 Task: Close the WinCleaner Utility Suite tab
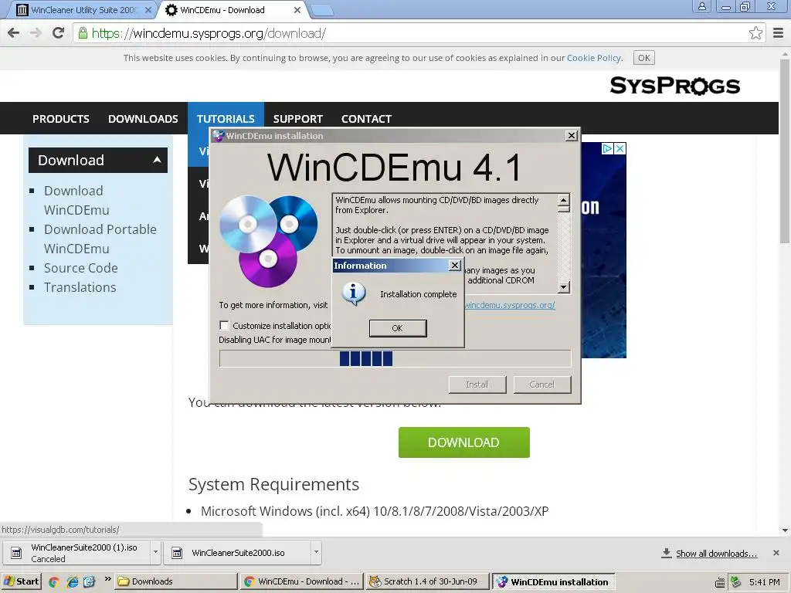148,9
